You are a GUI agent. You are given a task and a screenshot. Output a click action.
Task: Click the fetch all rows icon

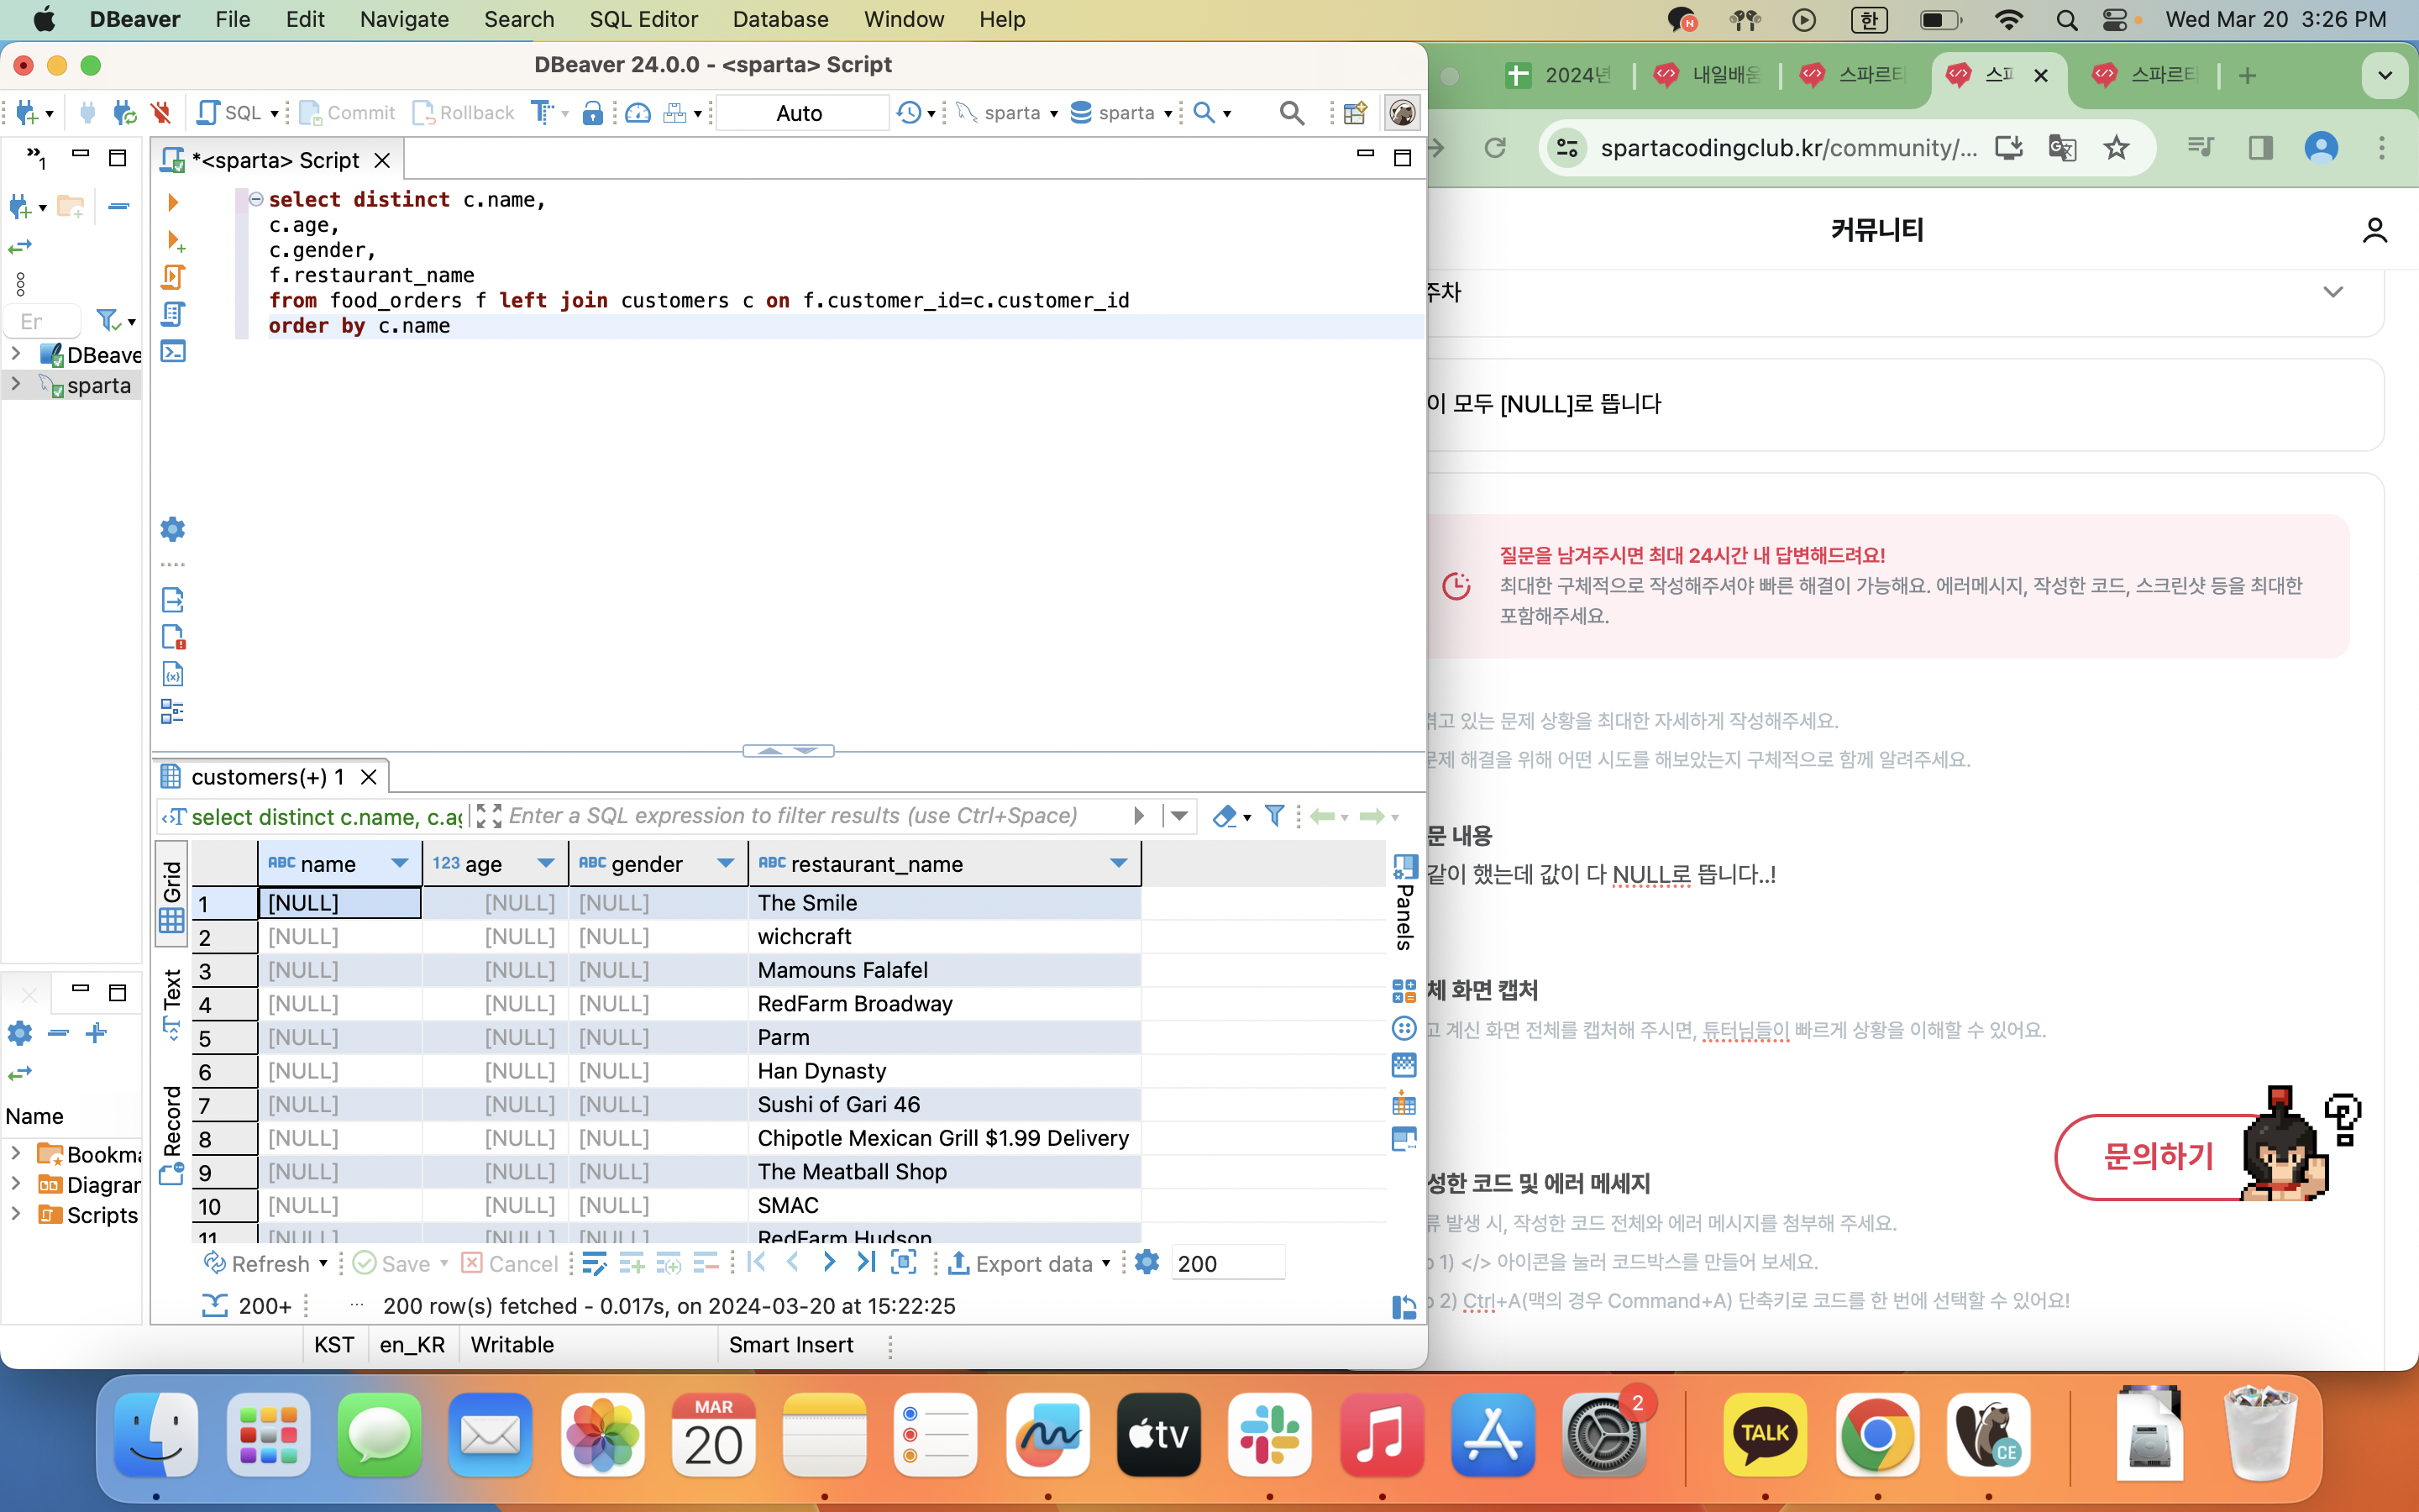coord(904,1262)
